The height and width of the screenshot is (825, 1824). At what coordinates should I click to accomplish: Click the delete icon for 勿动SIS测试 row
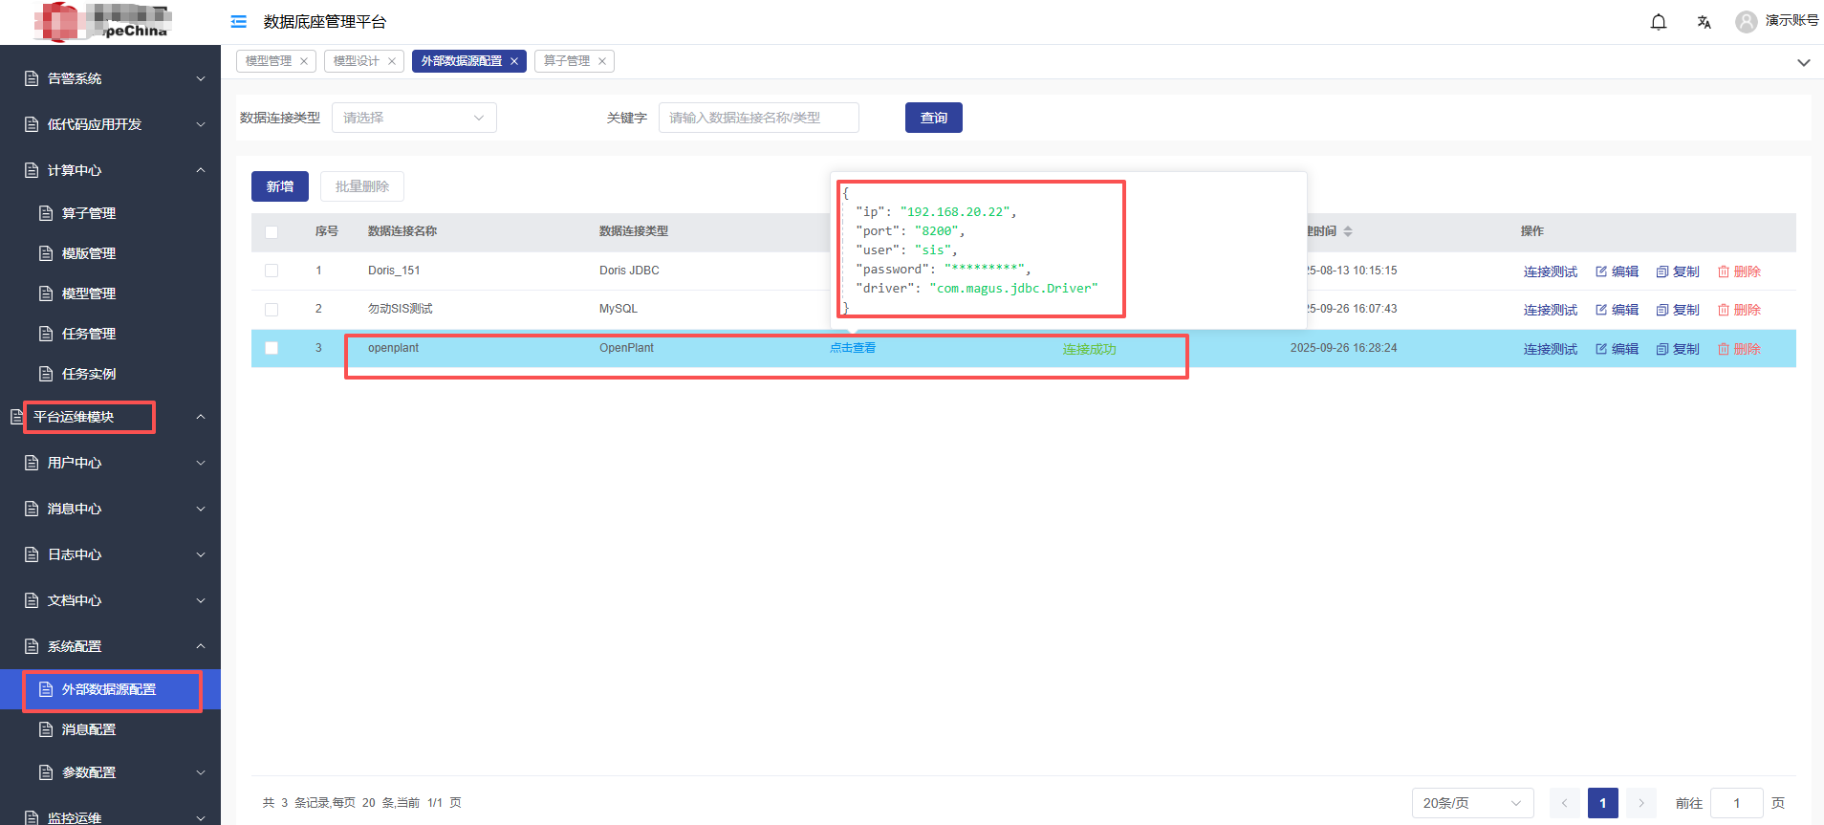coord(1724,310)
